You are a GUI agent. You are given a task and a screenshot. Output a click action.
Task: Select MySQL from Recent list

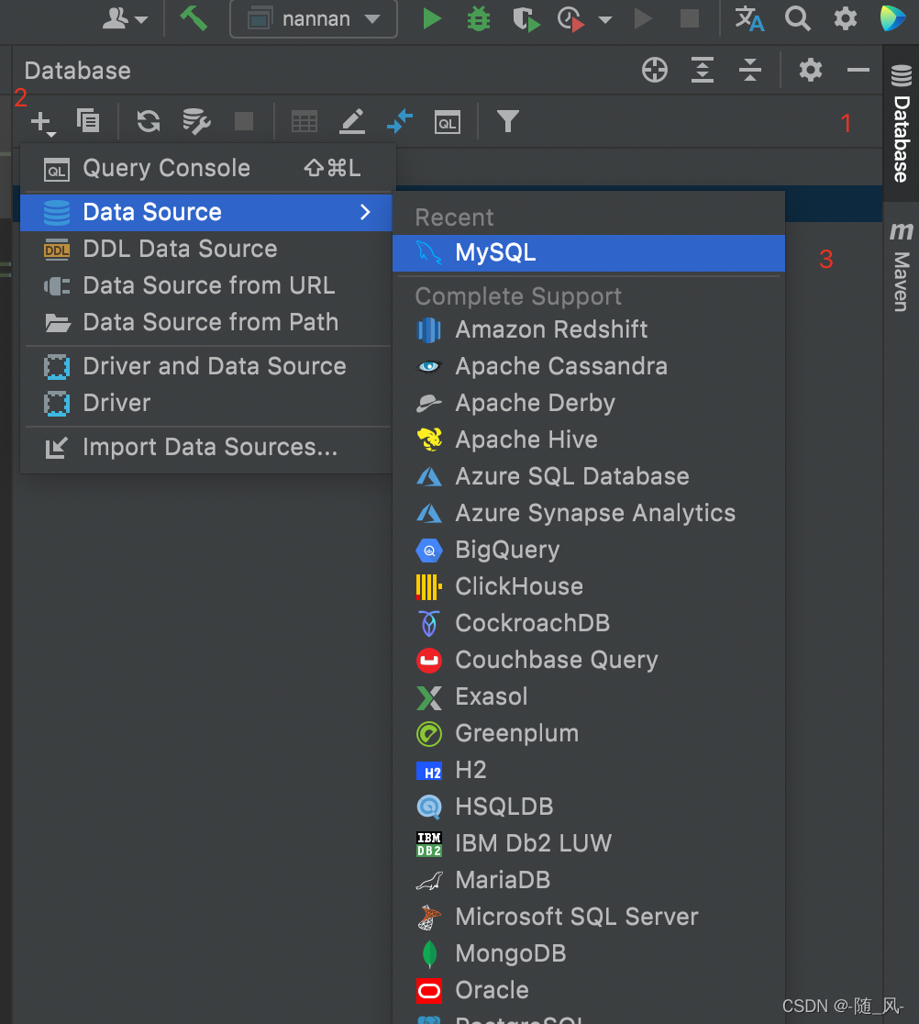click(x=588, y=252)
